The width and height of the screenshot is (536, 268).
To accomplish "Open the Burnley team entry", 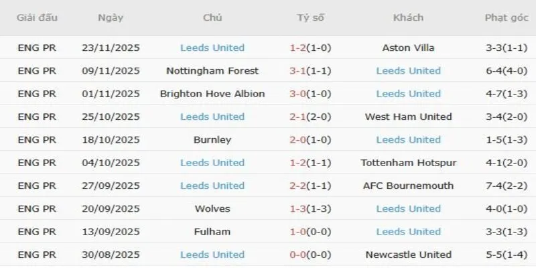I will click(212, 139).
